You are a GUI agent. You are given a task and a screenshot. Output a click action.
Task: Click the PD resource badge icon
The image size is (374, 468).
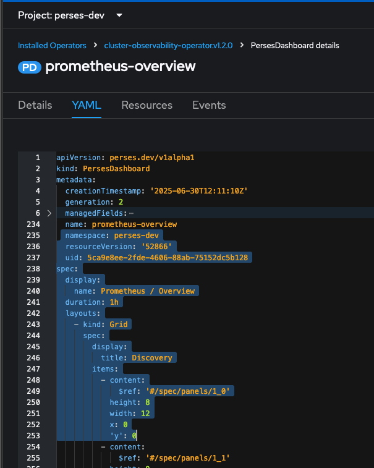click(29, 67)
